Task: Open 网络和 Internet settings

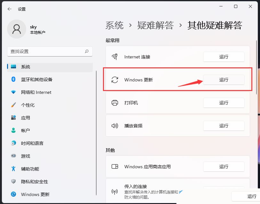Action: pyautogui.click(x=50, y=92)
